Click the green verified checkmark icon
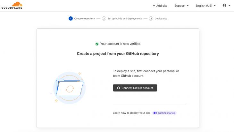Viewport: 234px width, 132px height. (x=97, y=44)
